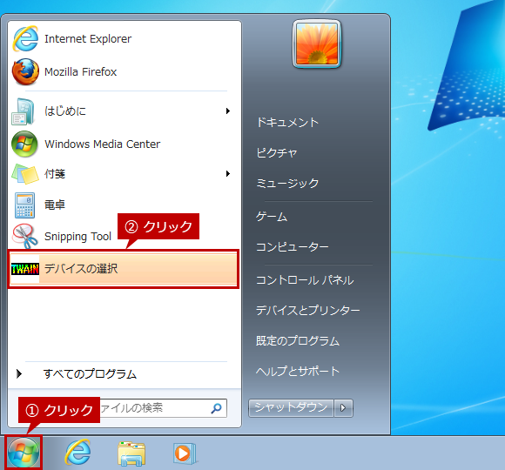Open Internet Explorer label in Start menu
Image resolution: width=505 pixels, height=470 pixels.
coord(88,39)
